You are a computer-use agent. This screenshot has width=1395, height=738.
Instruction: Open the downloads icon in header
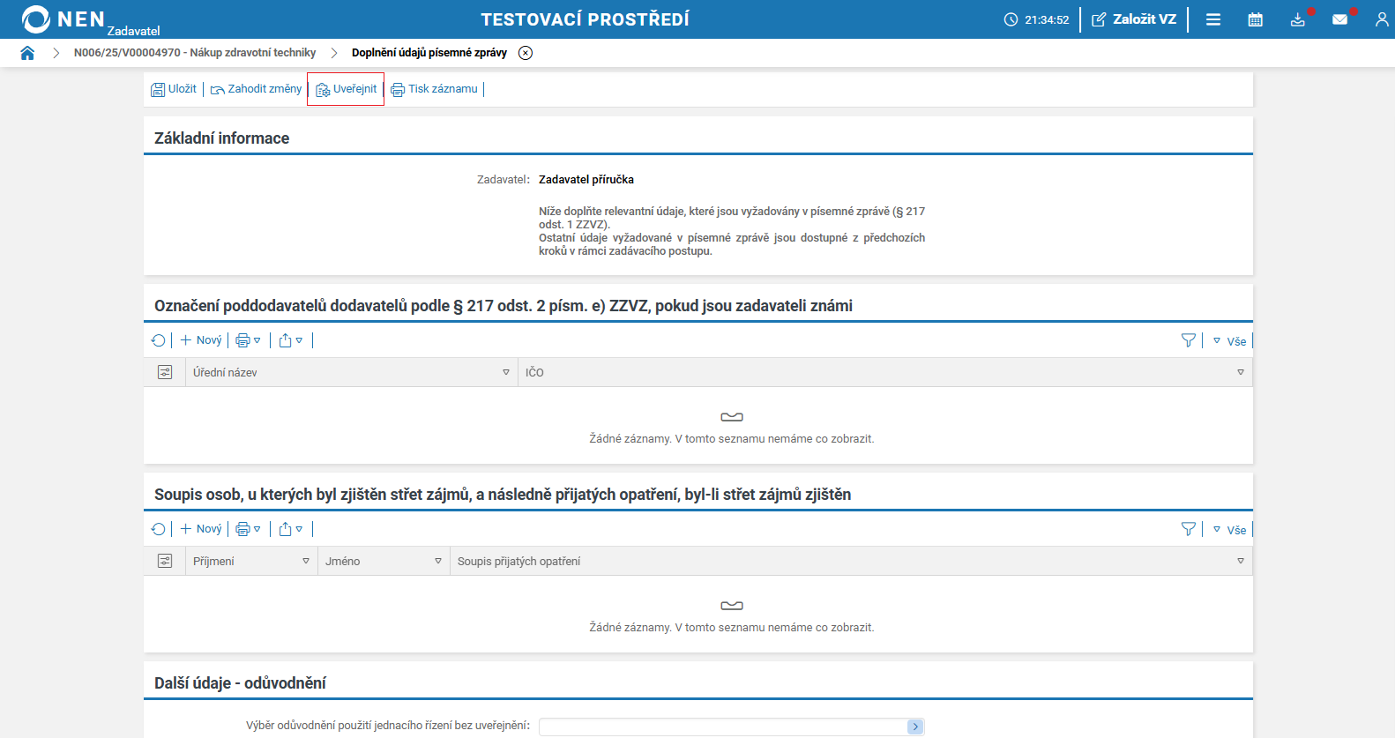[x=1297, y=19]
